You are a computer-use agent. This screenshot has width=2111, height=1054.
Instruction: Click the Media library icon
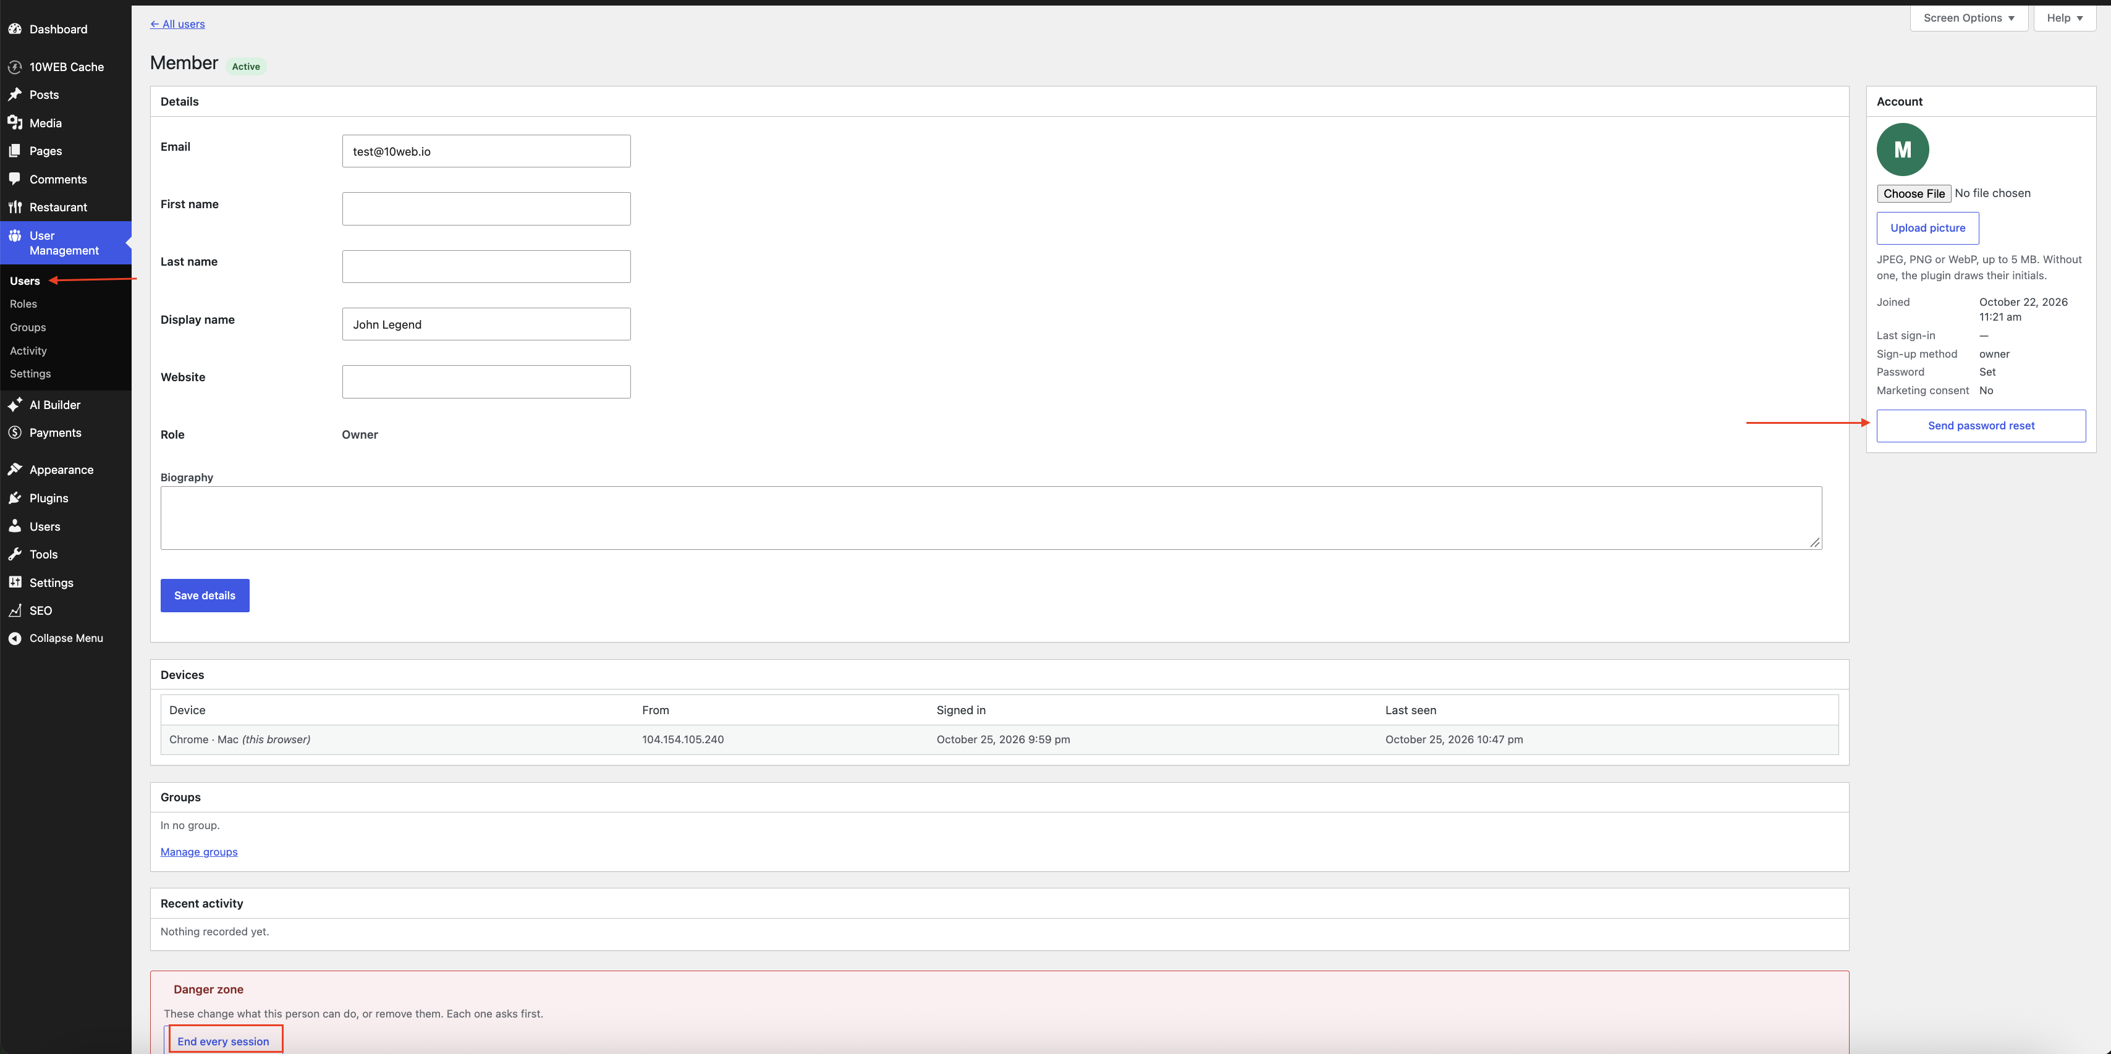[15, 123]
